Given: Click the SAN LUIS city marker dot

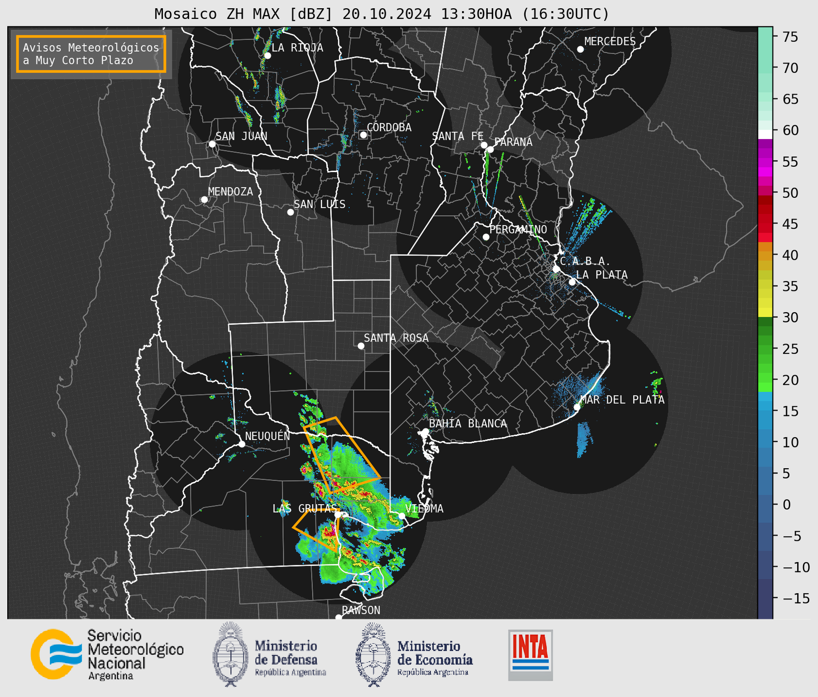Looking at the screenshot, I should 290,212.
